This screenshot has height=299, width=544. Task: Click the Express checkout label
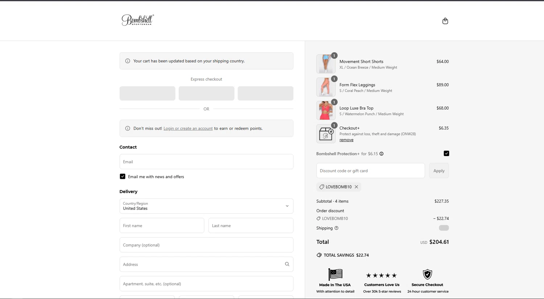pyautogui.click(x=206, y=79)
